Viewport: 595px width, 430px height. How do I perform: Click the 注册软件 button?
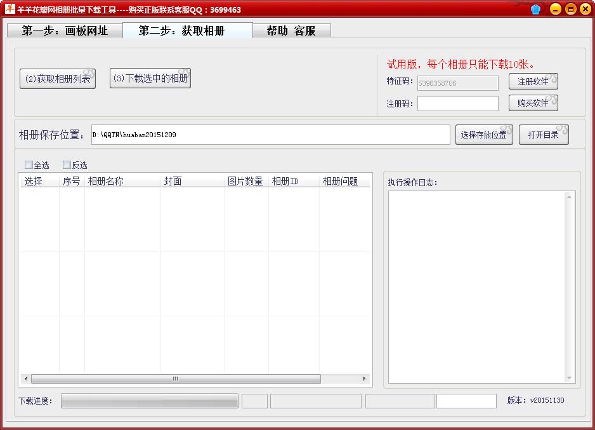[x=533, y=82]
